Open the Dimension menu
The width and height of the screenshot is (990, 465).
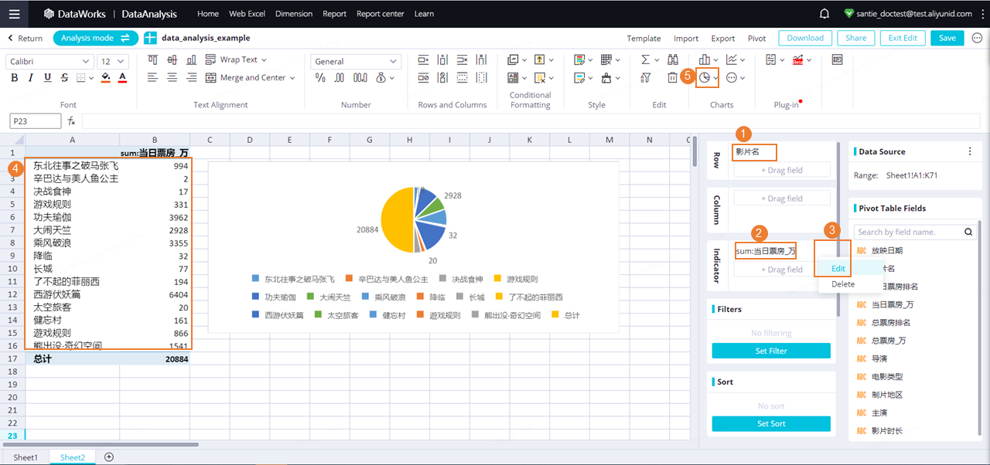pyautogui.click(x=294, y=14)
